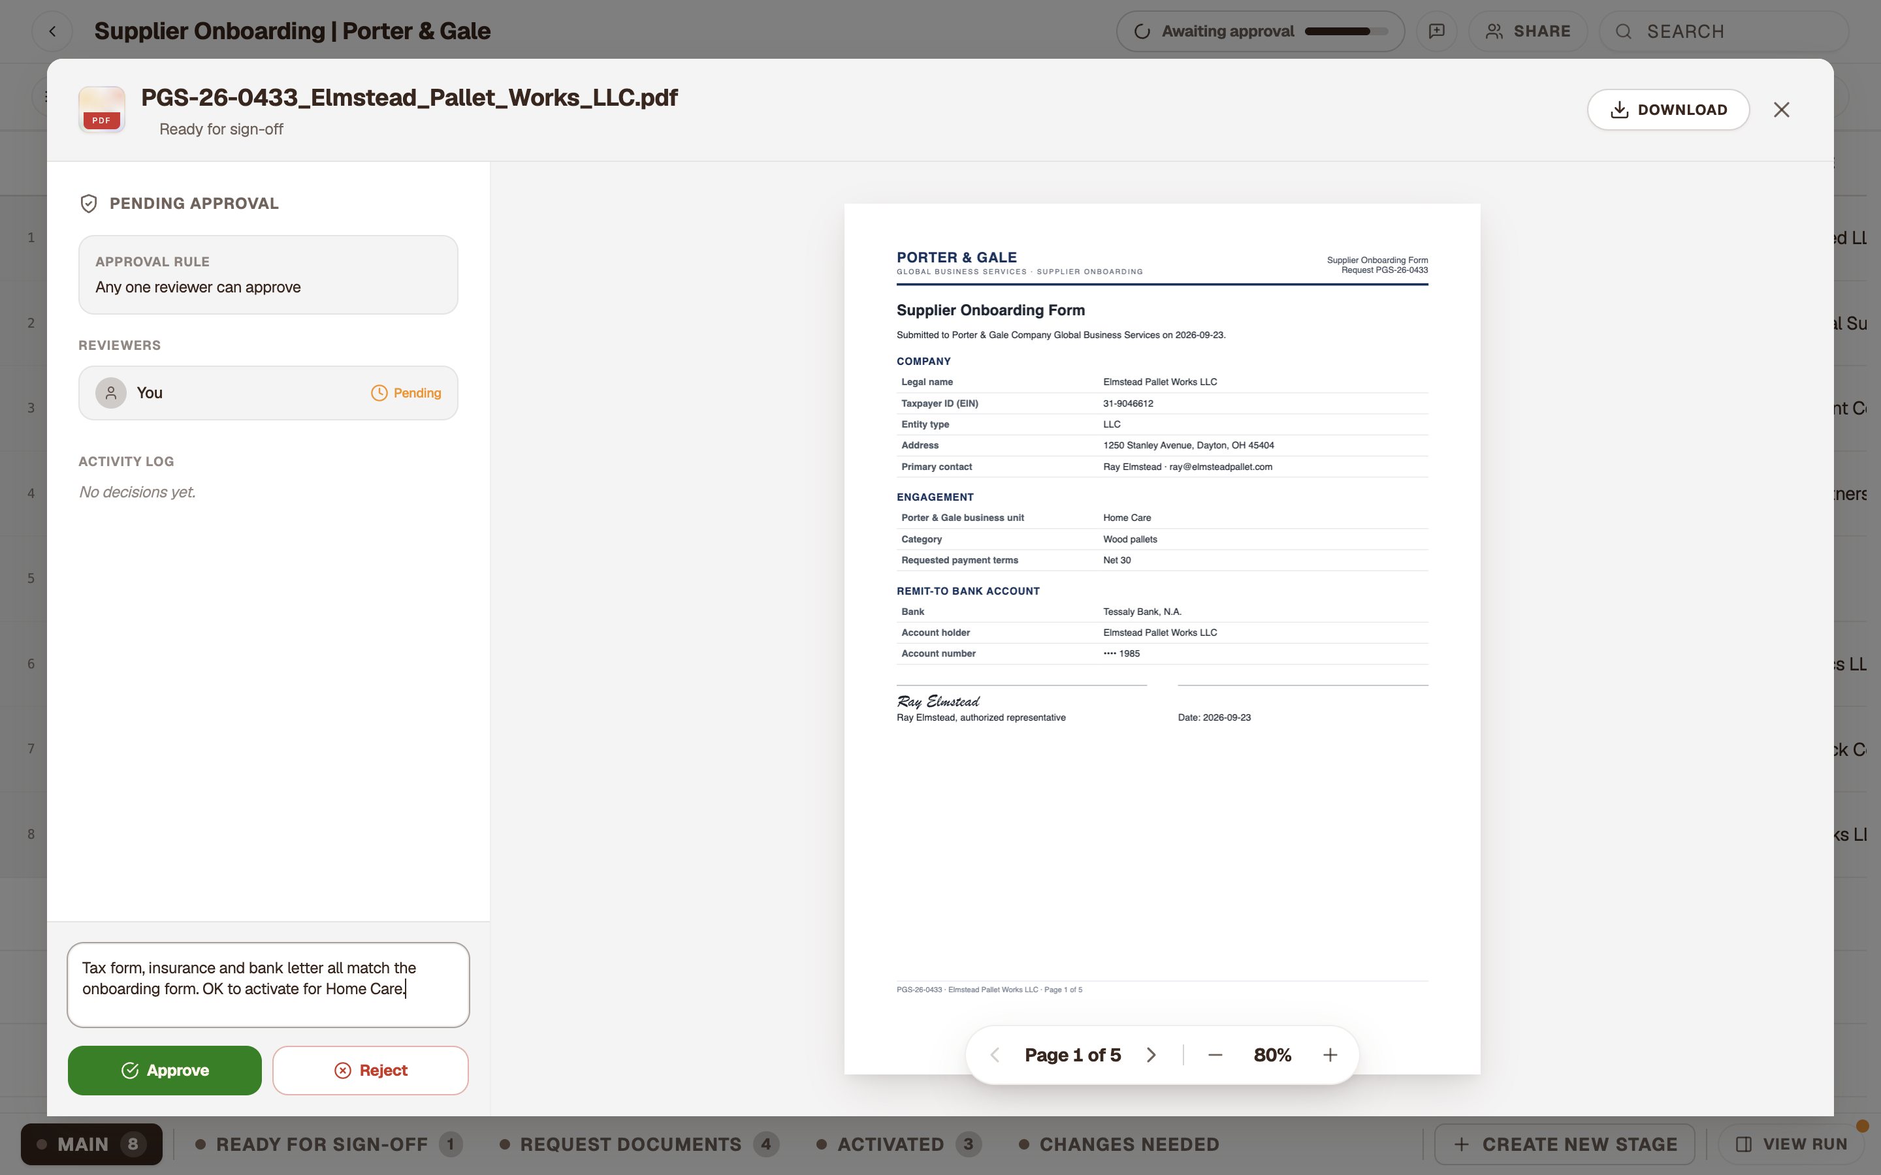Click the Pending status clock badge
The image size is (1881, 1175).
[x=406, y=392]
